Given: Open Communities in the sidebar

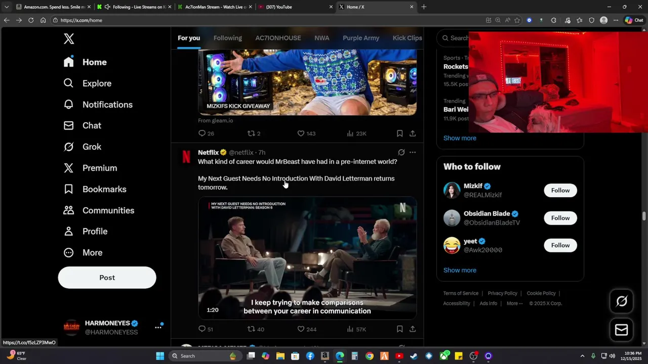Looking at the screenshot, I should point(99,210).
